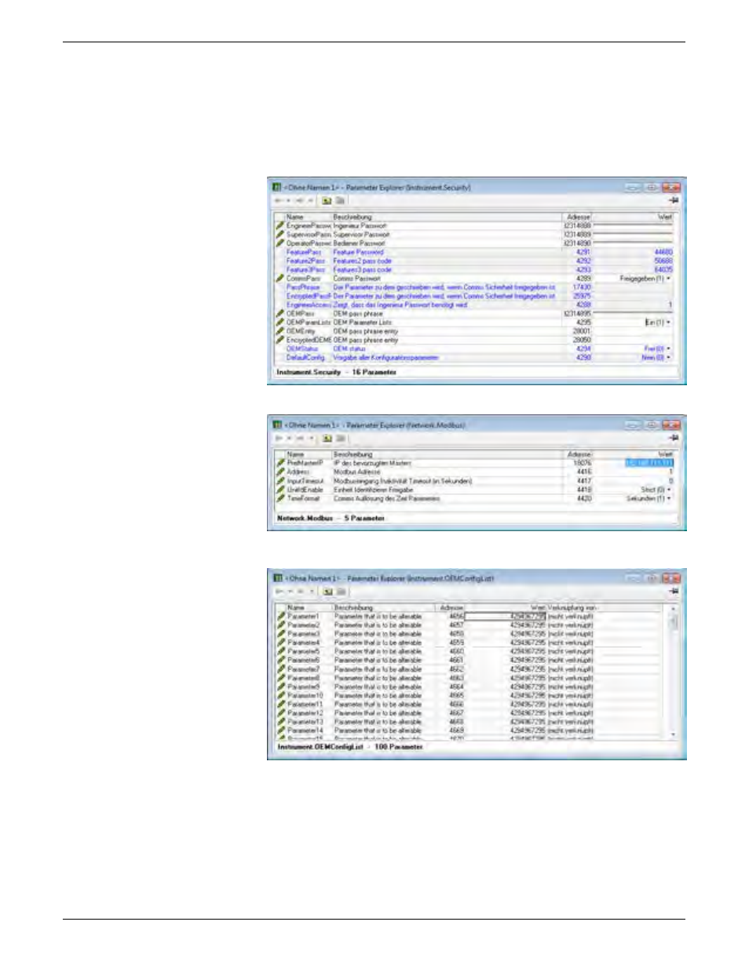Open OEMStatus value dropdown
The image size is (749, 969).
pyautogui.click(x=669, y=348)
